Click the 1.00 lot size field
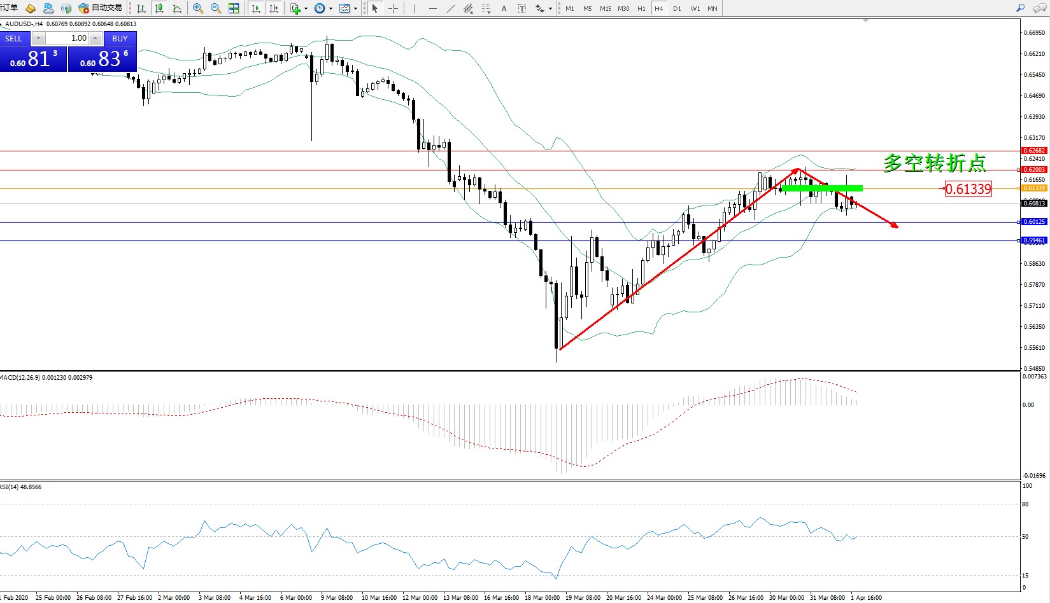The image size is (1050, 603). click(x=67, y=38)
